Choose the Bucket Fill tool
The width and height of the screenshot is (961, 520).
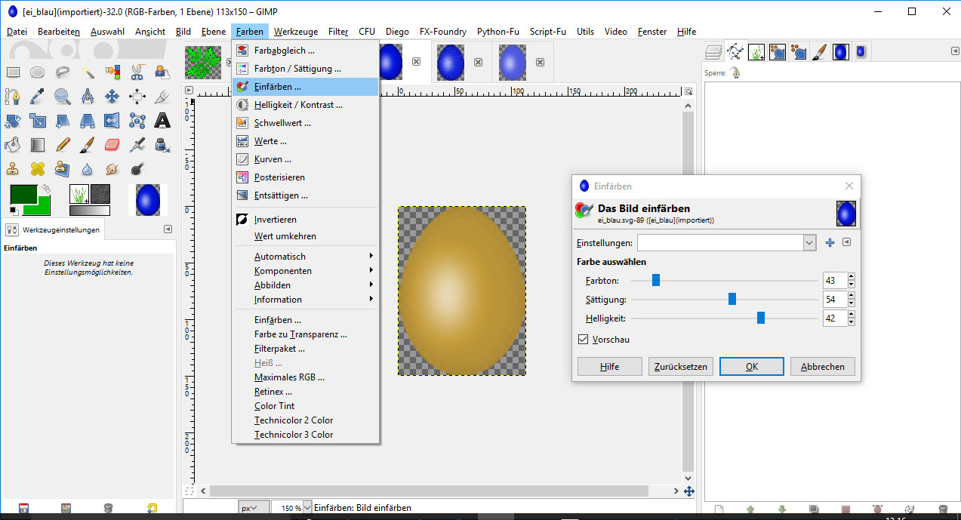(x=13, y=145)
